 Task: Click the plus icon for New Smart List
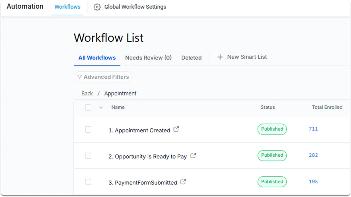(x=220, y=57)
